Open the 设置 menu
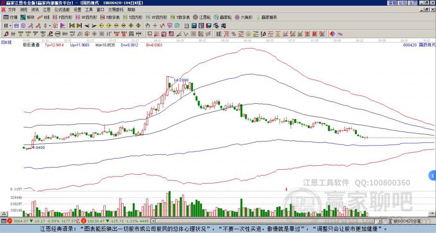This screenshot has height=233, width=436. [x=77, y=10]
